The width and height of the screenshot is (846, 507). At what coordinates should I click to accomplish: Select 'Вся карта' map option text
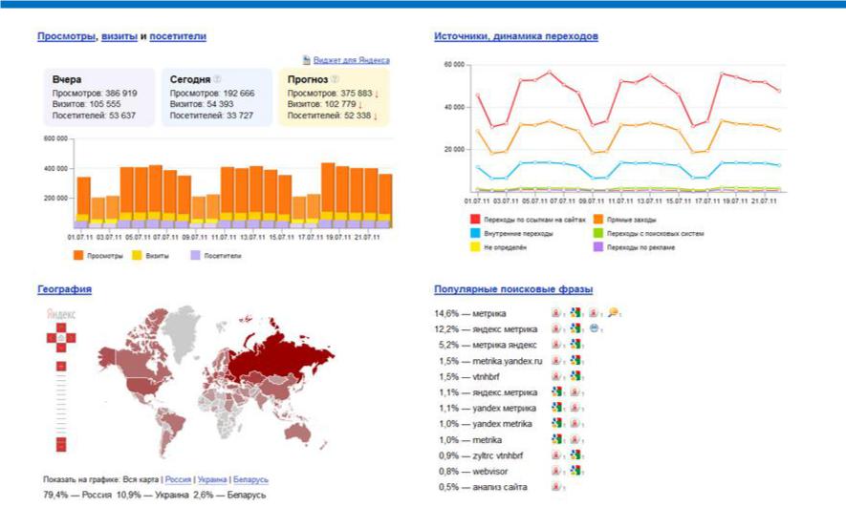[x=141, y=479]
